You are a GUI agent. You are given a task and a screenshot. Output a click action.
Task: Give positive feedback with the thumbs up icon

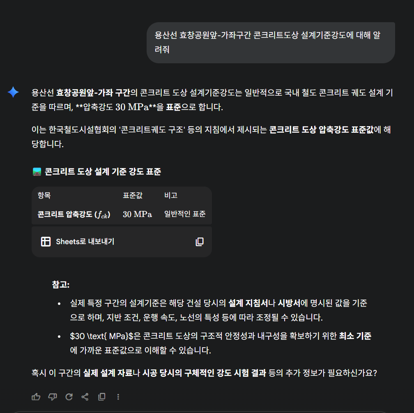click(36, 397)
